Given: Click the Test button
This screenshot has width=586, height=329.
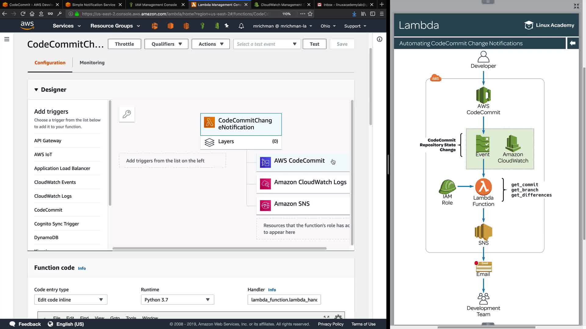Looking at the screenshot, I should pyautogui.click(x=314, y=44).
